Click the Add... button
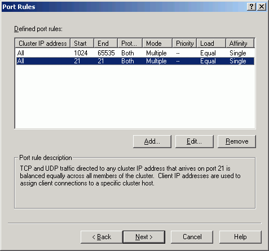This screenshot has height=251, width=269. tap(152, 141)
